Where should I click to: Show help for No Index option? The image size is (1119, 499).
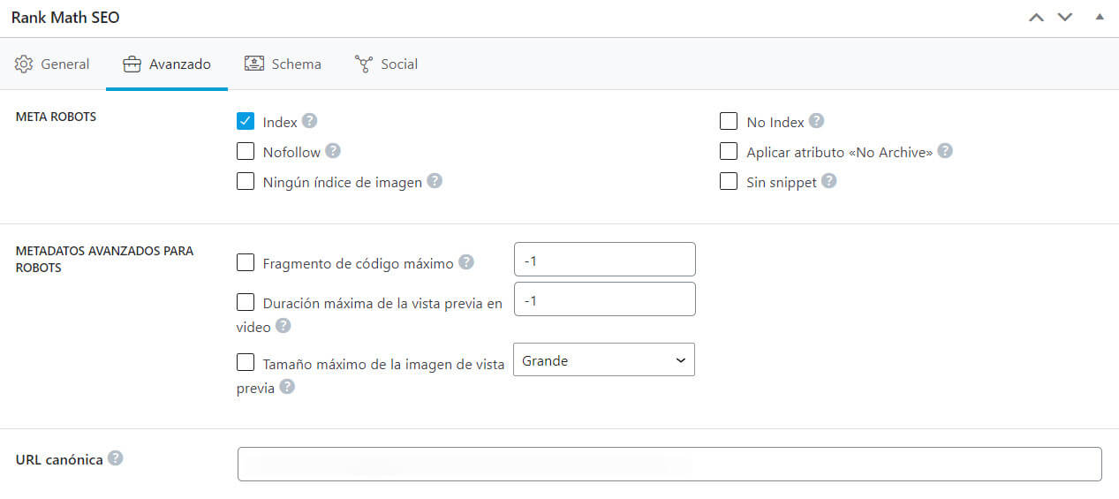(x=817, y=121)
